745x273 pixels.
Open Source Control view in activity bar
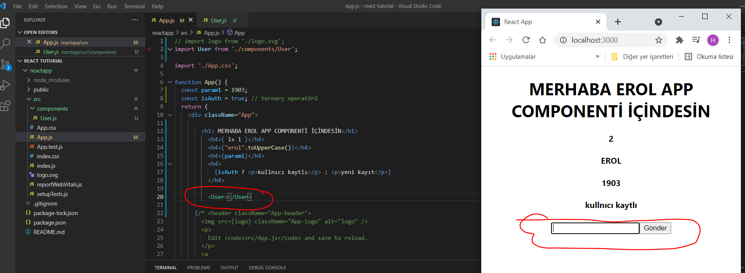click(6, 65)
